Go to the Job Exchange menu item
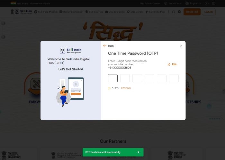 coord(115,12)
